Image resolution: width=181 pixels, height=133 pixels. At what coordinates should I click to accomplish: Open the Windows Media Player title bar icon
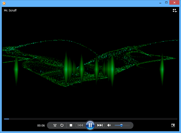coord(4,3)
